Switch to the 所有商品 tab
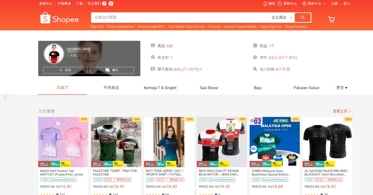Viewport: 373px width, 195px height. point(111,88)
